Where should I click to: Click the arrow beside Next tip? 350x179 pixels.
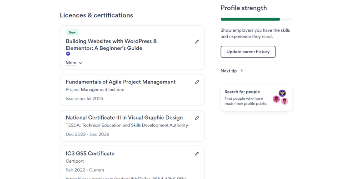click(241, 71)
